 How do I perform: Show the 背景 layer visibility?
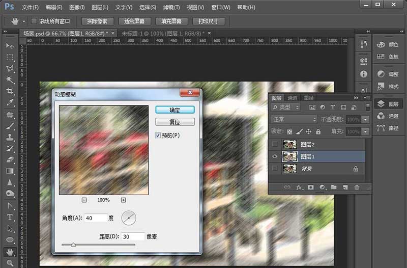click(x=274, y=169)
